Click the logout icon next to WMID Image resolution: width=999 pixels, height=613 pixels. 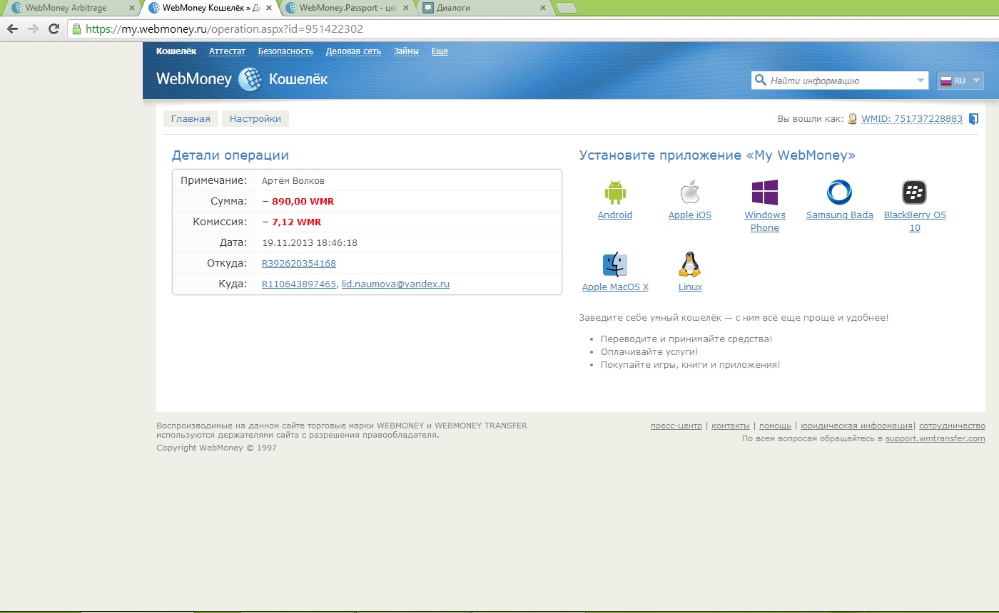[974, 119]
